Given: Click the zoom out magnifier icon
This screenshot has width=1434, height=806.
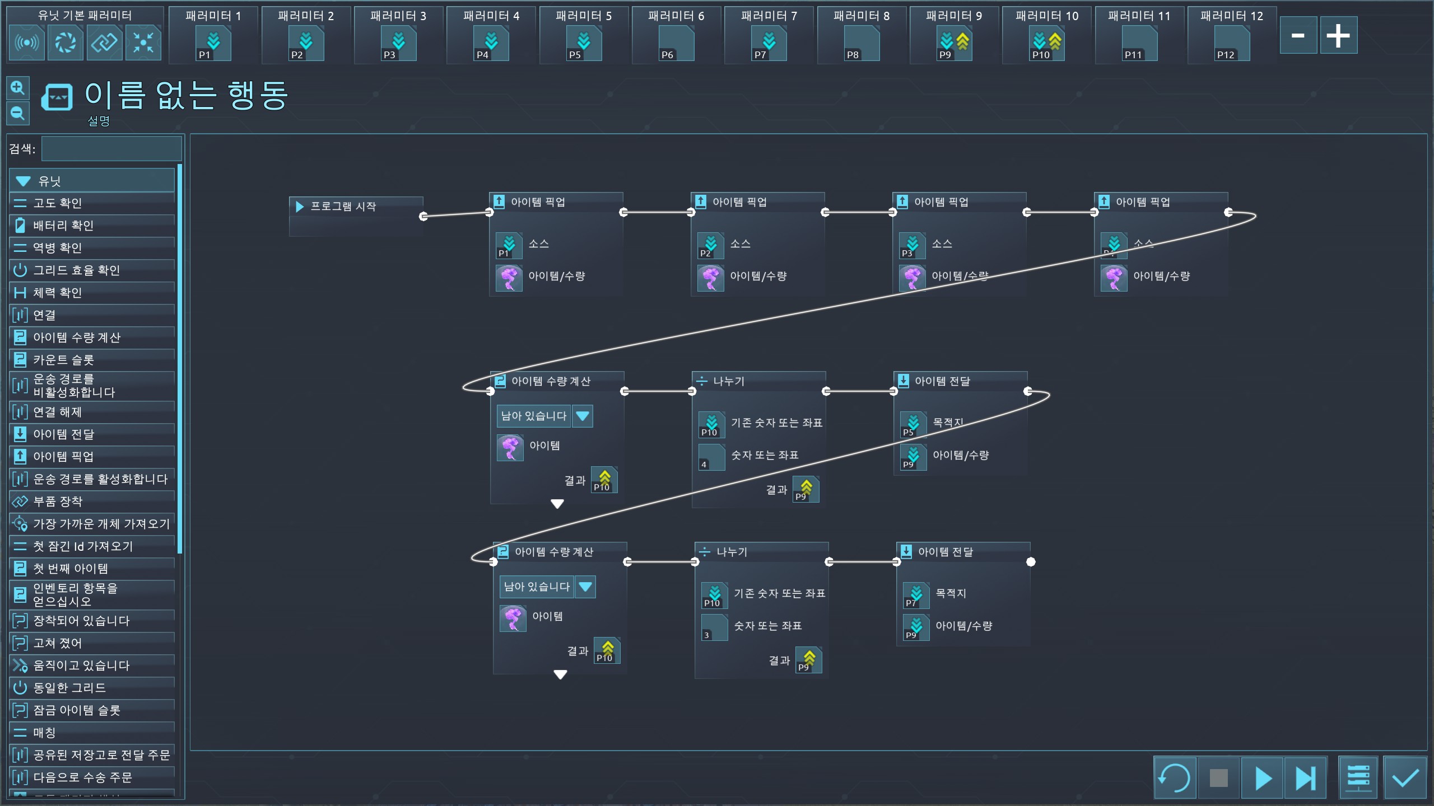Looking at the screenshot, I should point(17,114).
